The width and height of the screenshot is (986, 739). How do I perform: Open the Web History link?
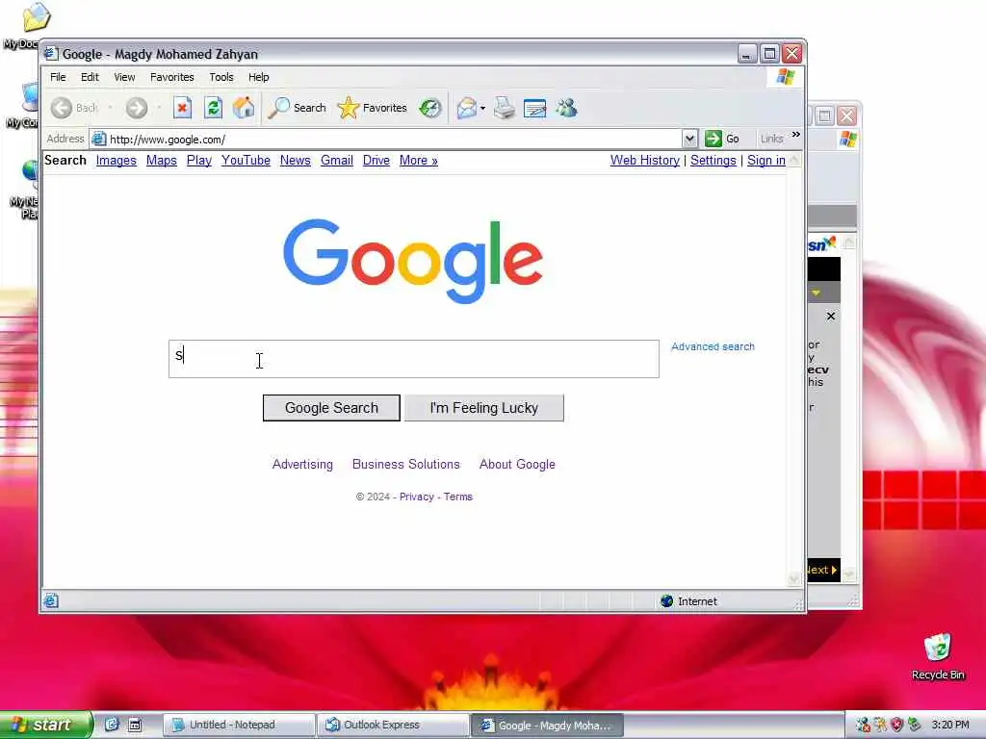point(645,161)
